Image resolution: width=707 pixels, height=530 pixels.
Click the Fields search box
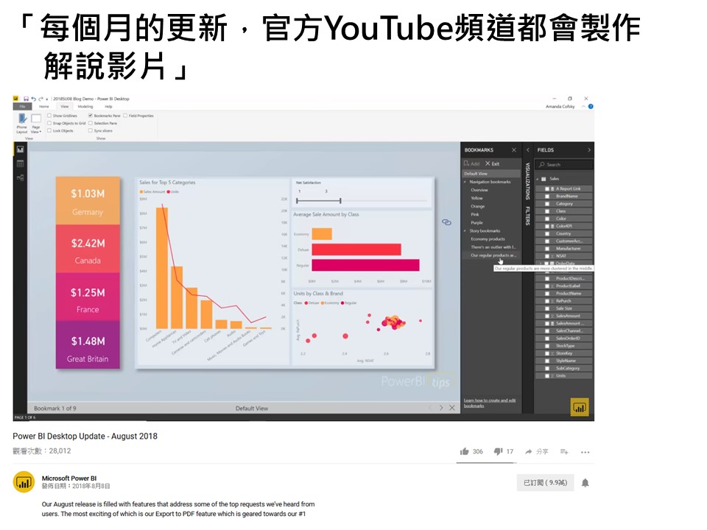tap(564, 164)
